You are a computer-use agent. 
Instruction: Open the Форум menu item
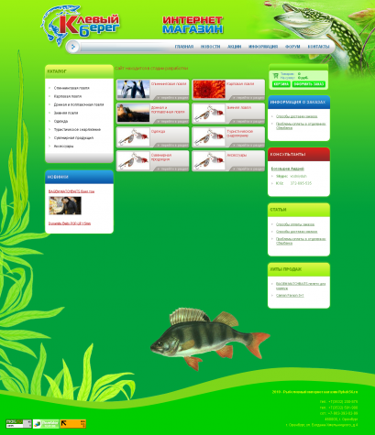(x=292, y=47)
